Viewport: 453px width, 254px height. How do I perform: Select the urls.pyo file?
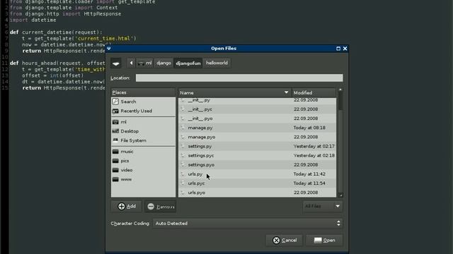[257, 193]
